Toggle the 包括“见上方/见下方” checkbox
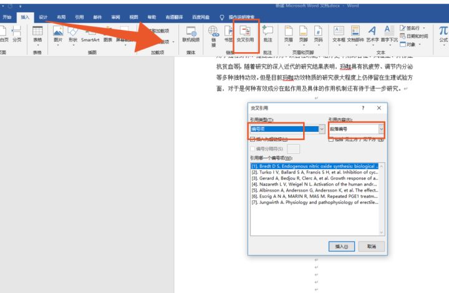This screenshot has height=293, width=449. click(x=331, y=139)
